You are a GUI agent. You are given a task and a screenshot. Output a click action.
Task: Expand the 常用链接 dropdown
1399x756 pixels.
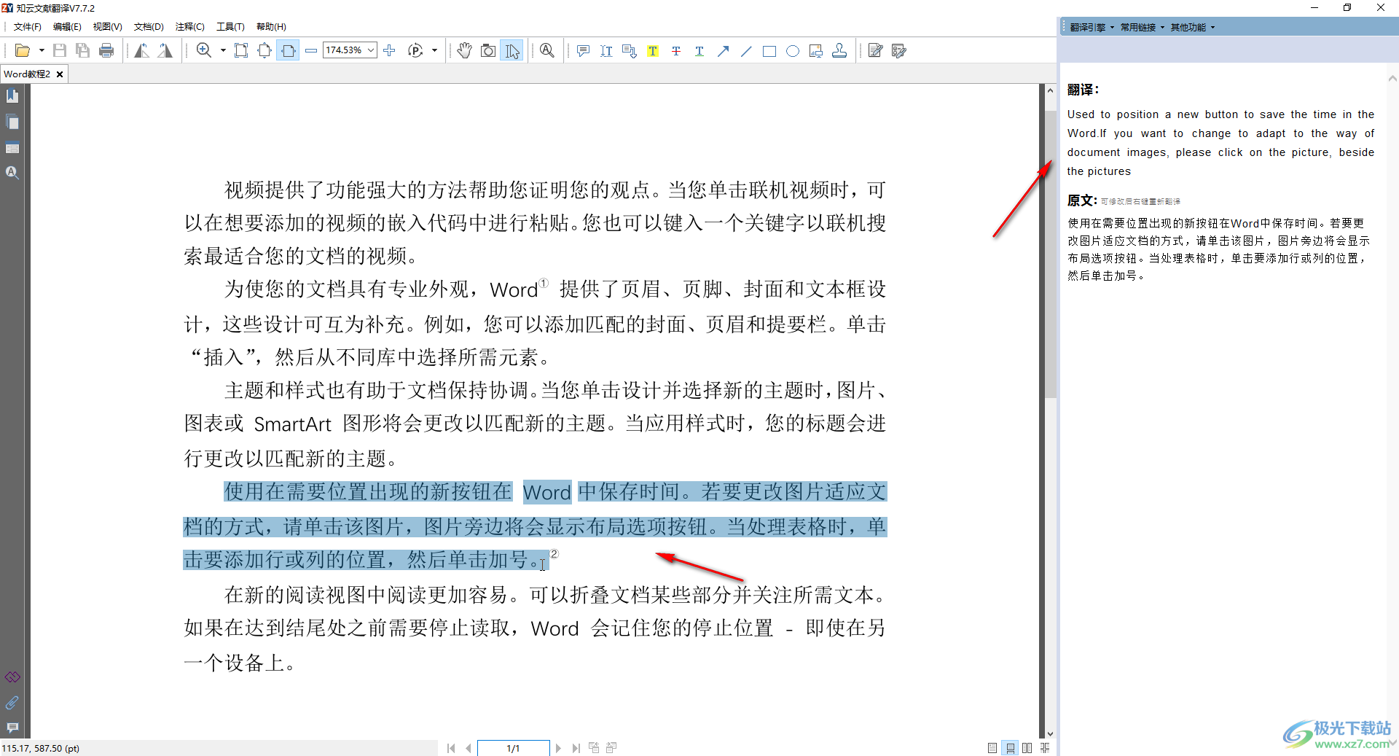(x=1142, y=27)
